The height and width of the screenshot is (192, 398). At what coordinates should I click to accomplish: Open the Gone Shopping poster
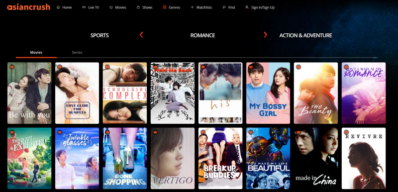125,158
